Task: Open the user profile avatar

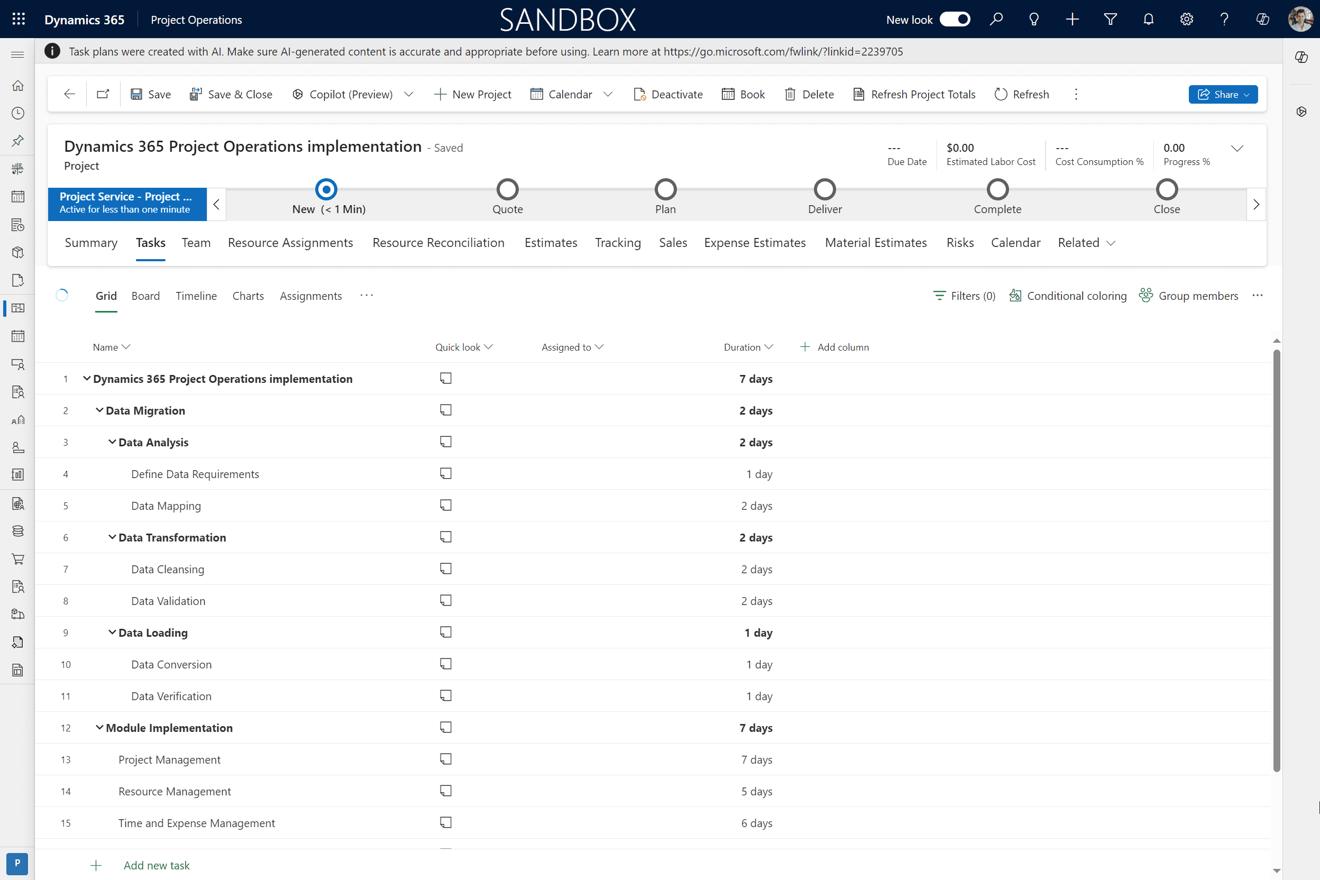Action: pos(1300,20)
